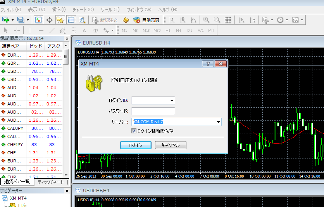This screenshot has width=324, height=207.
Task: Switch to bar chart icon
Action: click(x=172, y=20)
